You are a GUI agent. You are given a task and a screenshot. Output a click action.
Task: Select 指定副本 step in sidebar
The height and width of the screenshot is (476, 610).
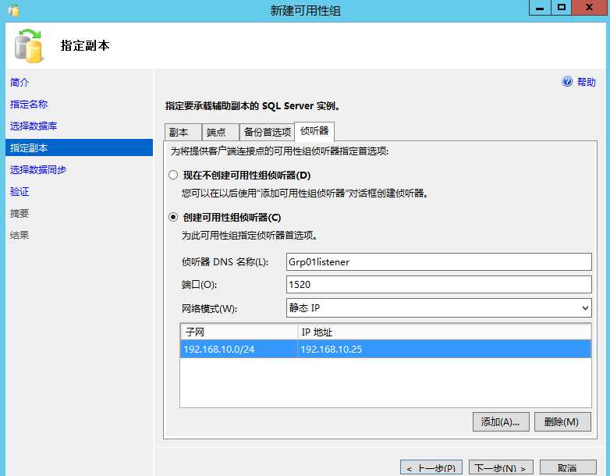click(79, 148)
